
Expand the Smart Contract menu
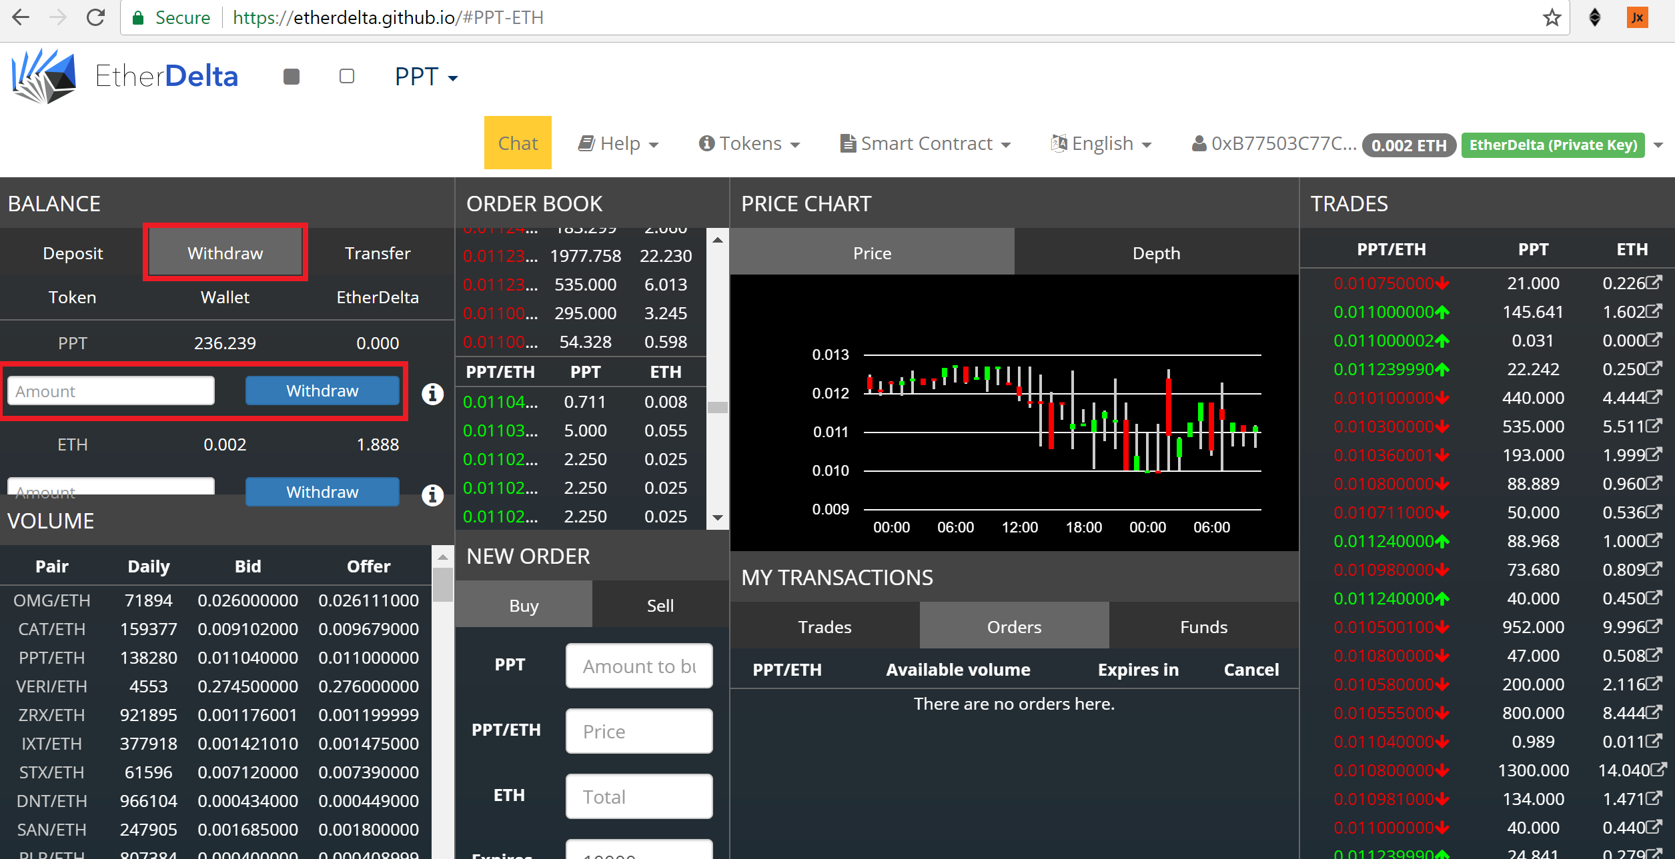[926, 143]
